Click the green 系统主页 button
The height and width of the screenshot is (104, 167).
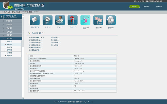pyautogui.click(x=135, y=7)
